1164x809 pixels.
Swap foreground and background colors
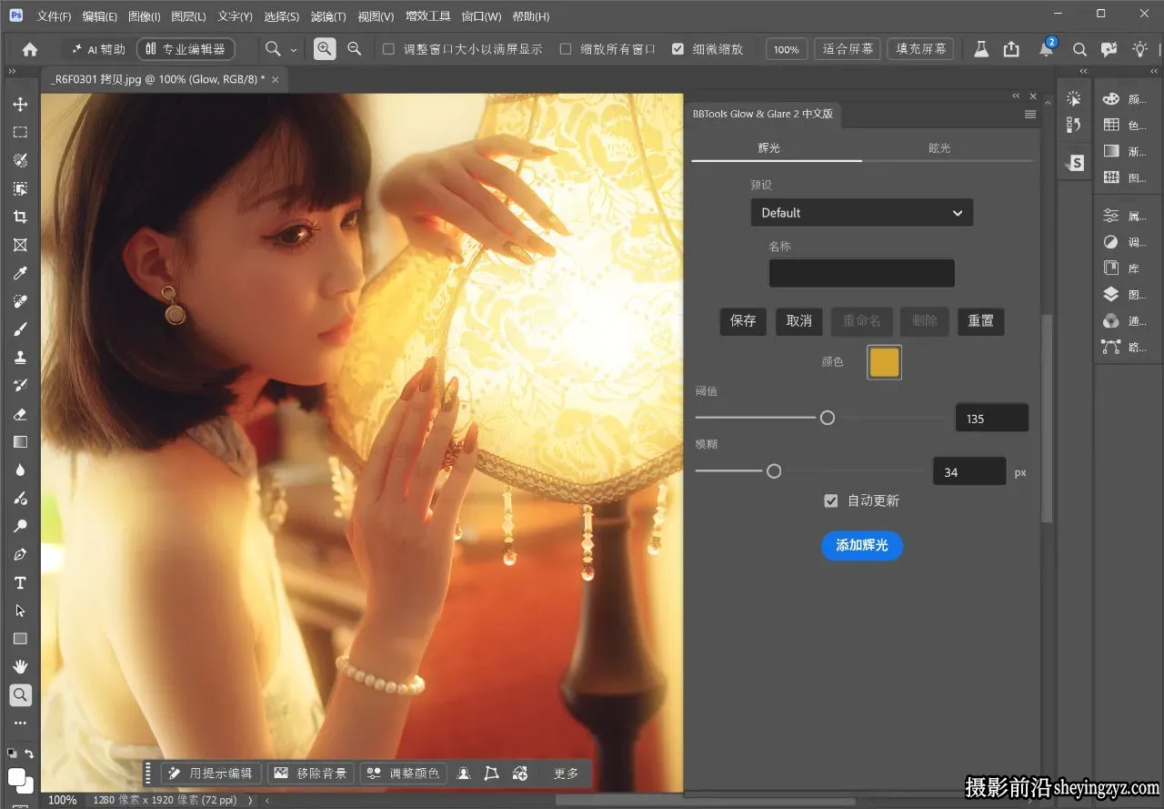(x=29, y=753)
